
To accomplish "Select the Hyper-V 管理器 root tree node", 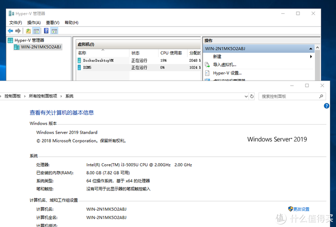I will [26, 40].
